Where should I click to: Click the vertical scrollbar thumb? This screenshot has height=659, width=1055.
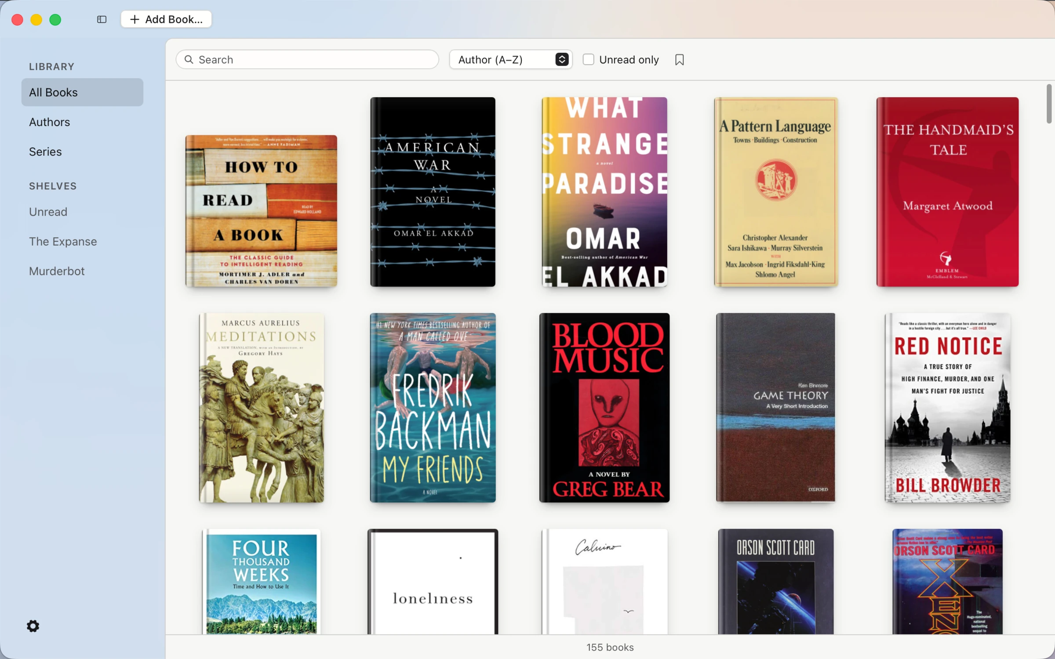1049,104
